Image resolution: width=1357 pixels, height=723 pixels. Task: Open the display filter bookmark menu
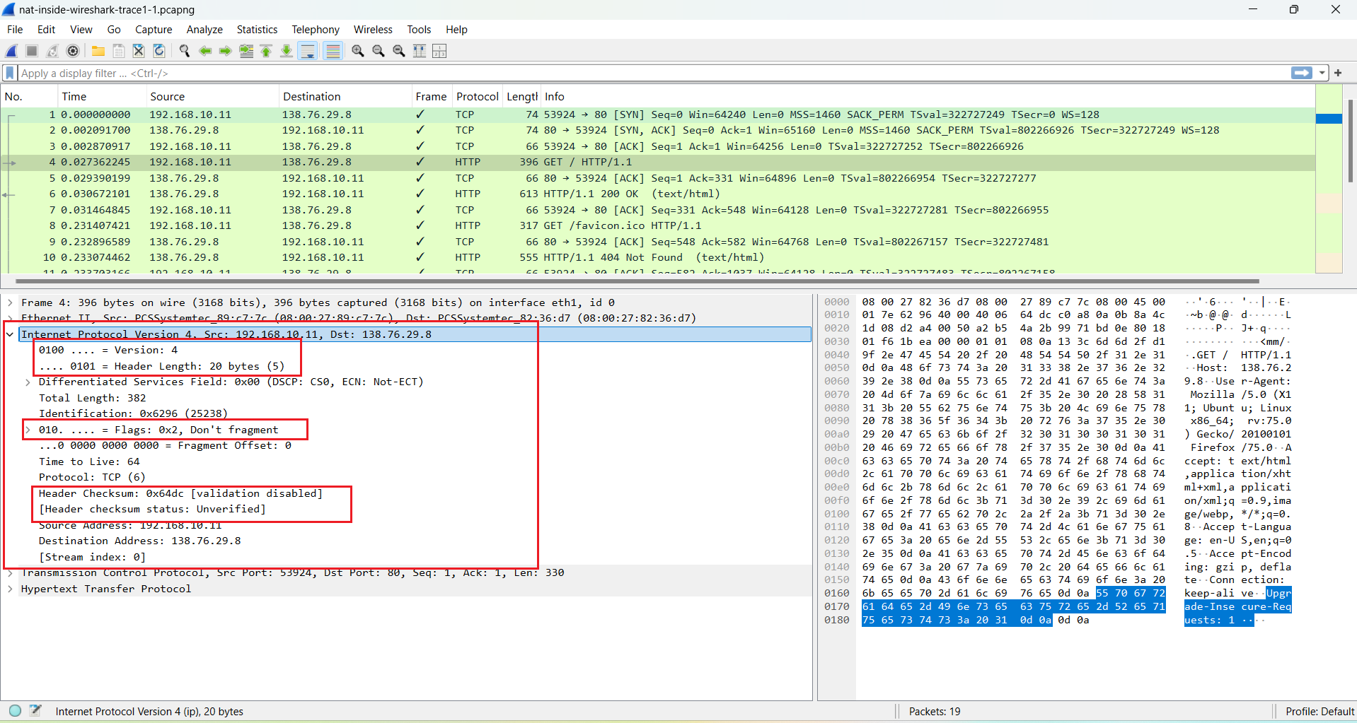10,73
